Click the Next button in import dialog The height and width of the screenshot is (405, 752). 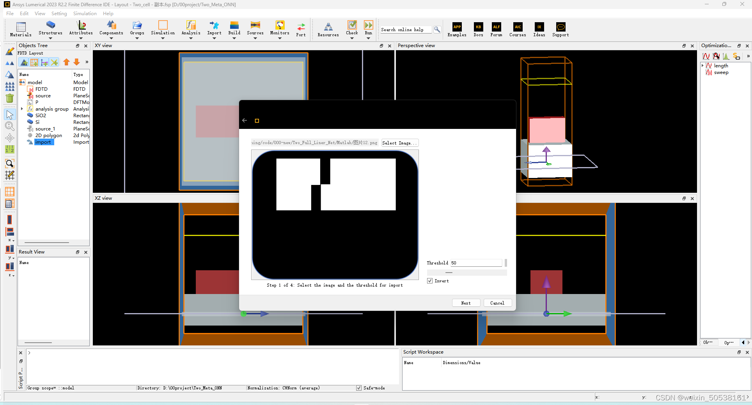pyautogui.click(x=466, y=303)
